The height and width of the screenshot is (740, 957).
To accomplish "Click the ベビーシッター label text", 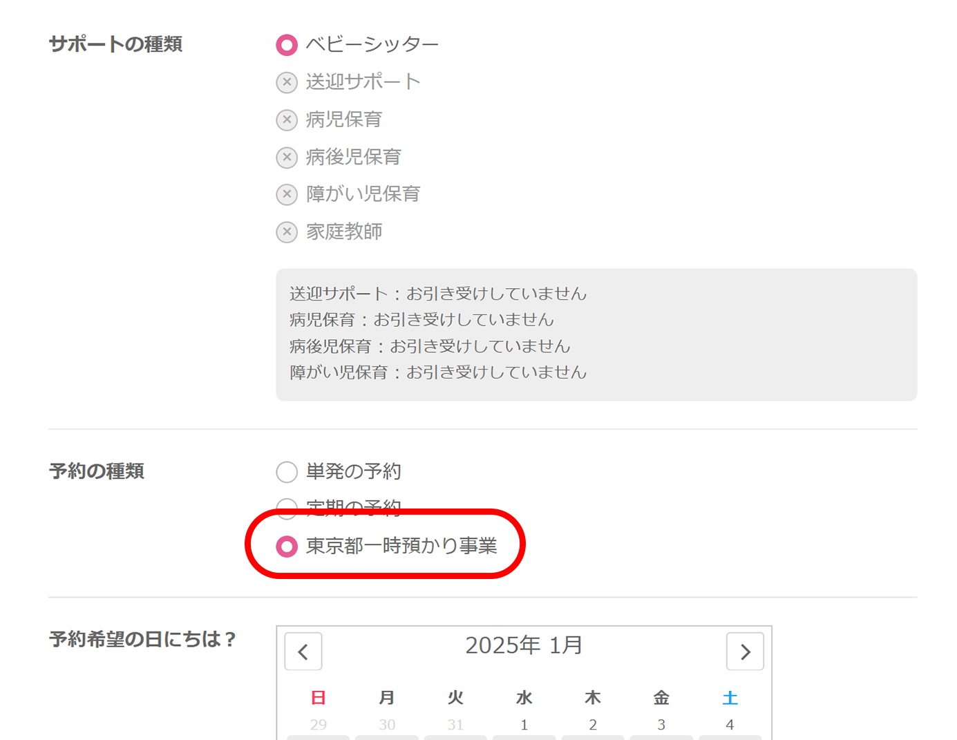I will (372, 45).
